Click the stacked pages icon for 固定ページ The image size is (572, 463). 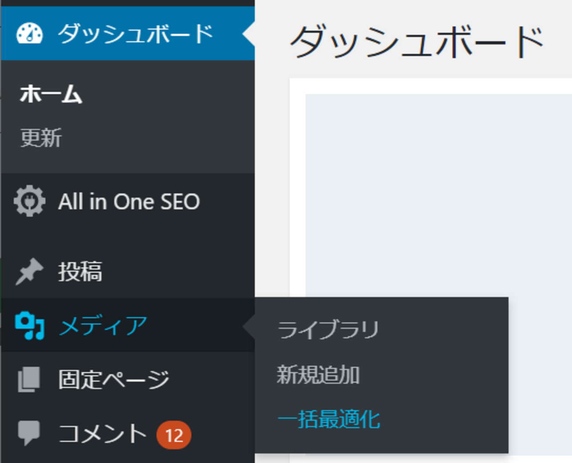[29, 379]
